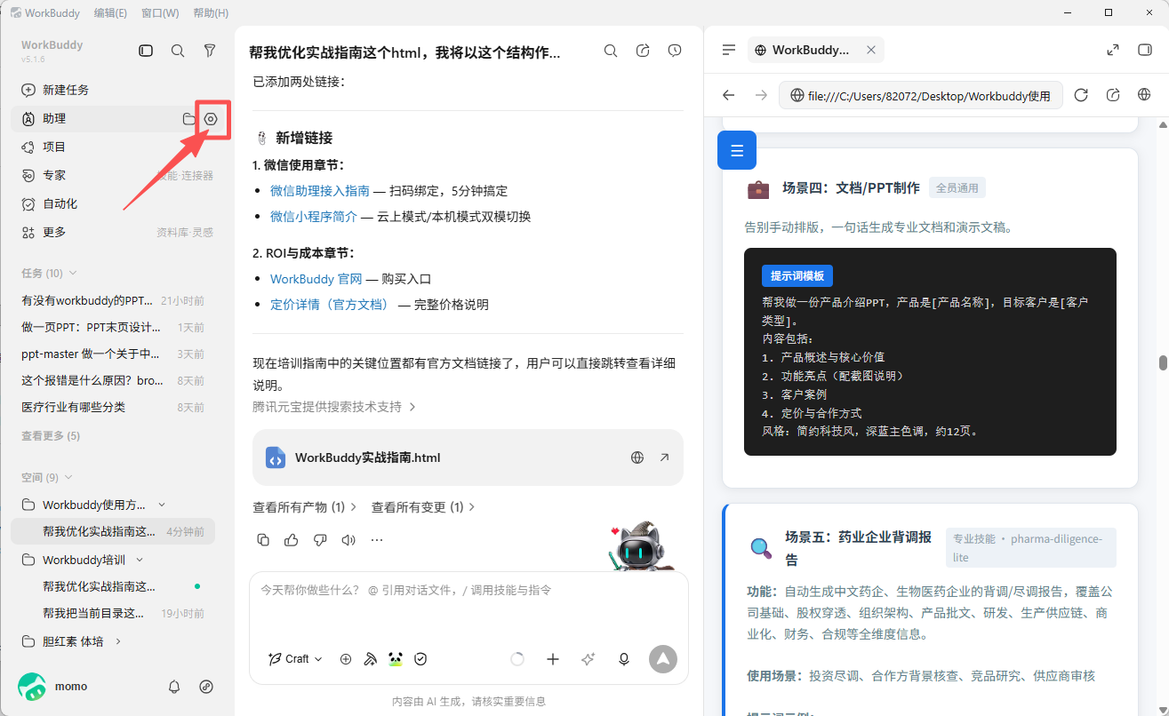Click the shield check icon in input bar
The image size is (1169, 716).
[421, 659]
